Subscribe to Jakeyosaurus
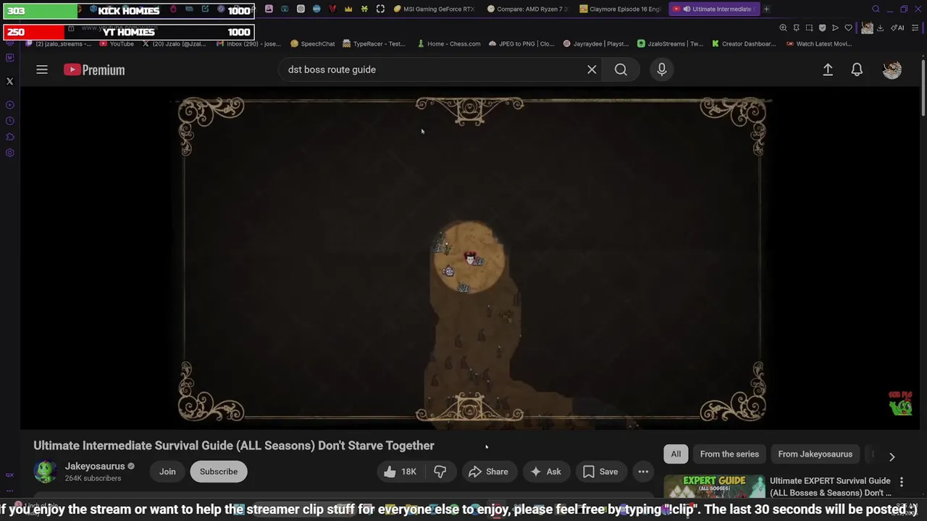The width and height of the screenshot is (927, 521). click(x=219, y=472)
